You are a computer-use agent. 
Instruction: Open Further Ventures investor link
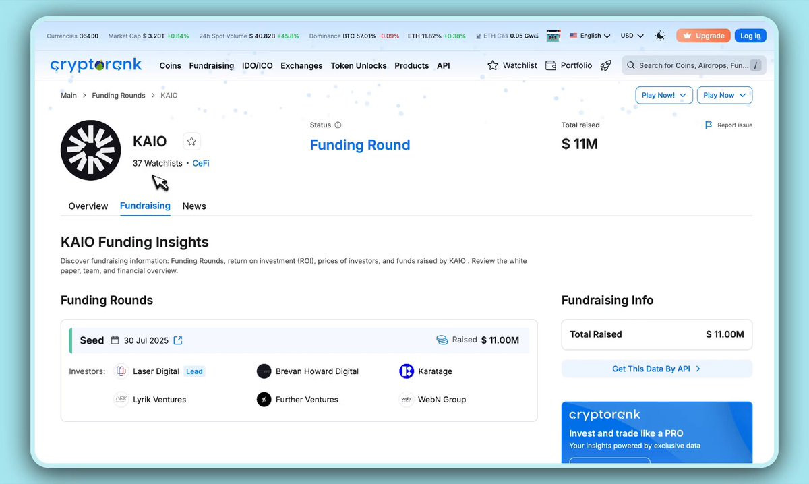tap(307, 400)
